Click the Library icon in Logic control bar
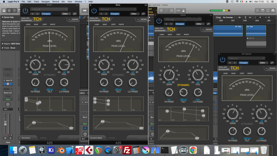 point(4,10)
